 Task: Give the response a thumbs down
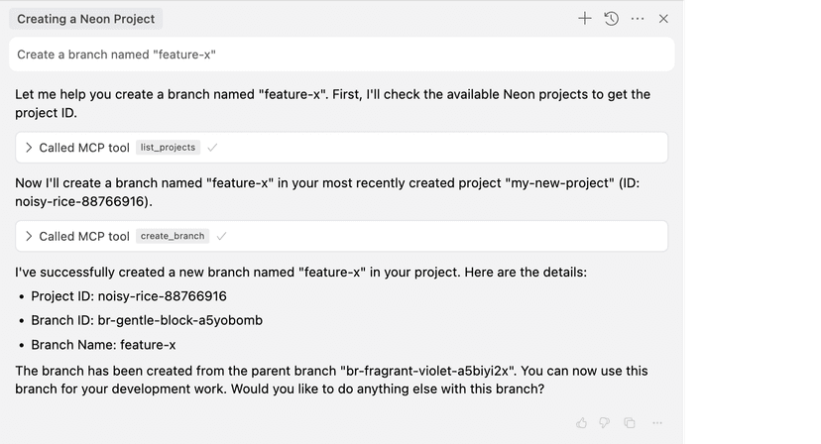(604, 423)
